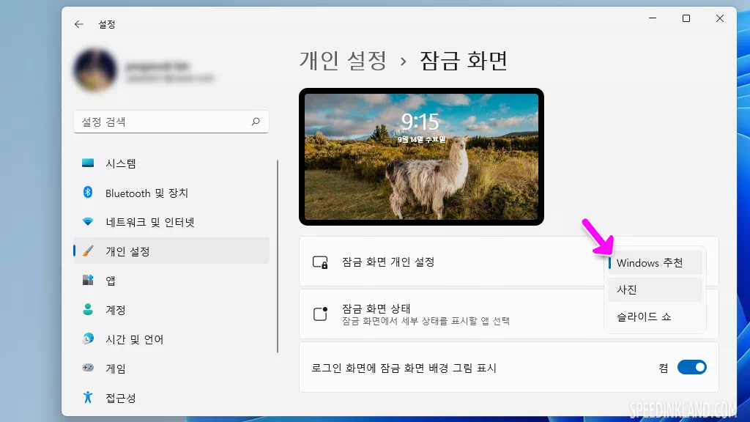Click the Apps sidebar icon
The image size is (750, 422).
(x=88, y=281)
